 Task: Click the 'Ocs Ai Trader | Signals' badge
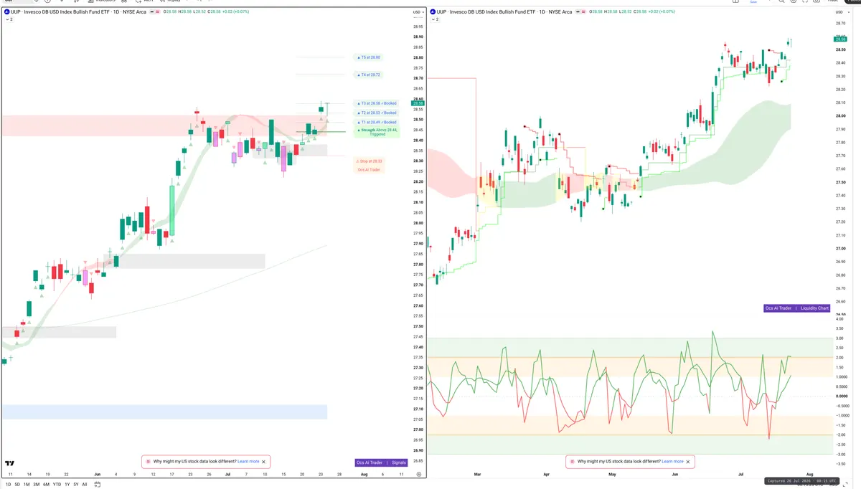pyautogui.click(x=382, y=462)
